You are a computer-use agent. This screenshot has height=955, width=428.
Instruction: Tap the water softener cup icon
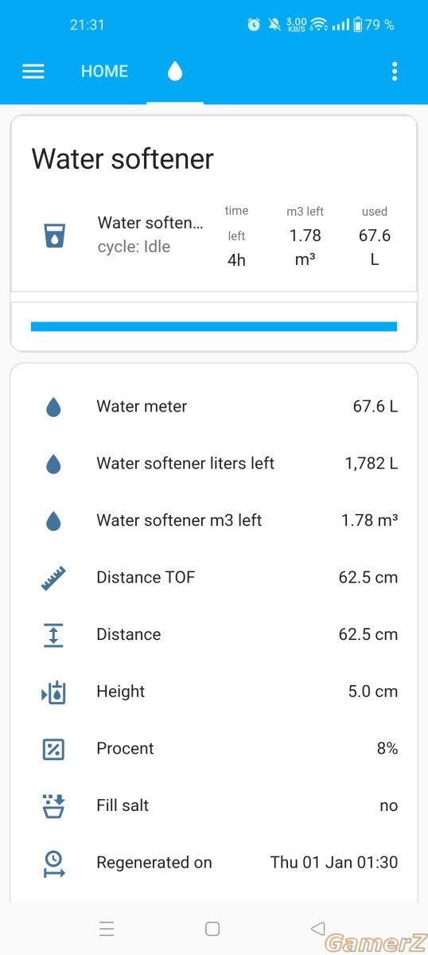coord(53,235)
